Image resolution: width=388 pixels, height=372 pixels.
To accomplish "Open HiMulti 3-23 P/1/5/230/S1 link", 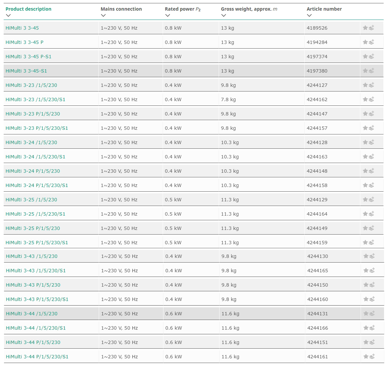I will 37,128.
